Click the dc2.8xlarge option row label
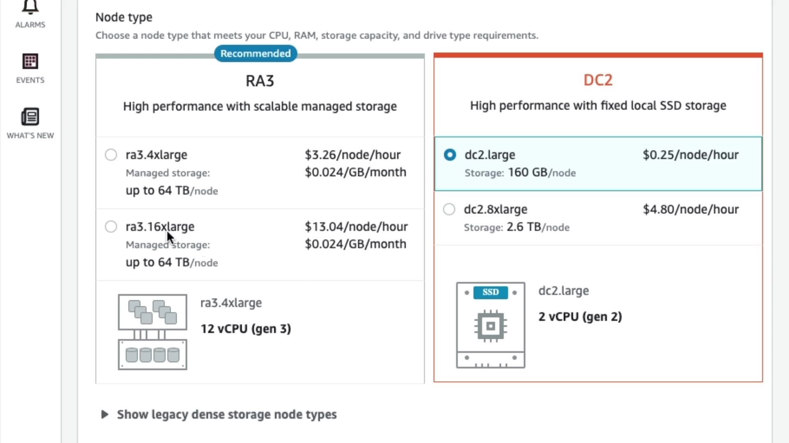 click(x=496, y=209)
